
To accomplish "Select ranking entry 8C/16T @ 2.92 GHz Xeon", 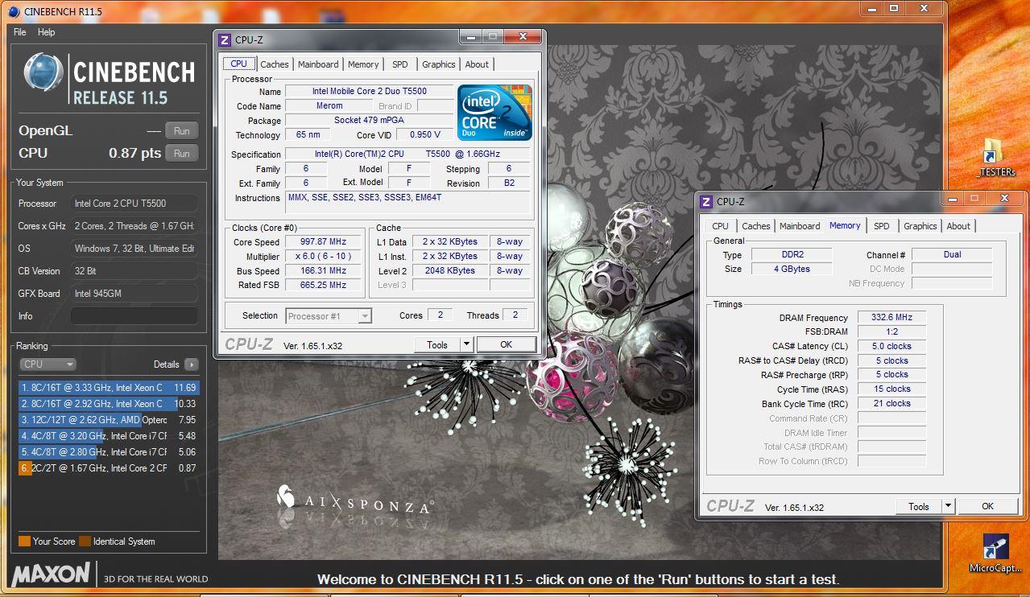I will click(x=108, y=403).
